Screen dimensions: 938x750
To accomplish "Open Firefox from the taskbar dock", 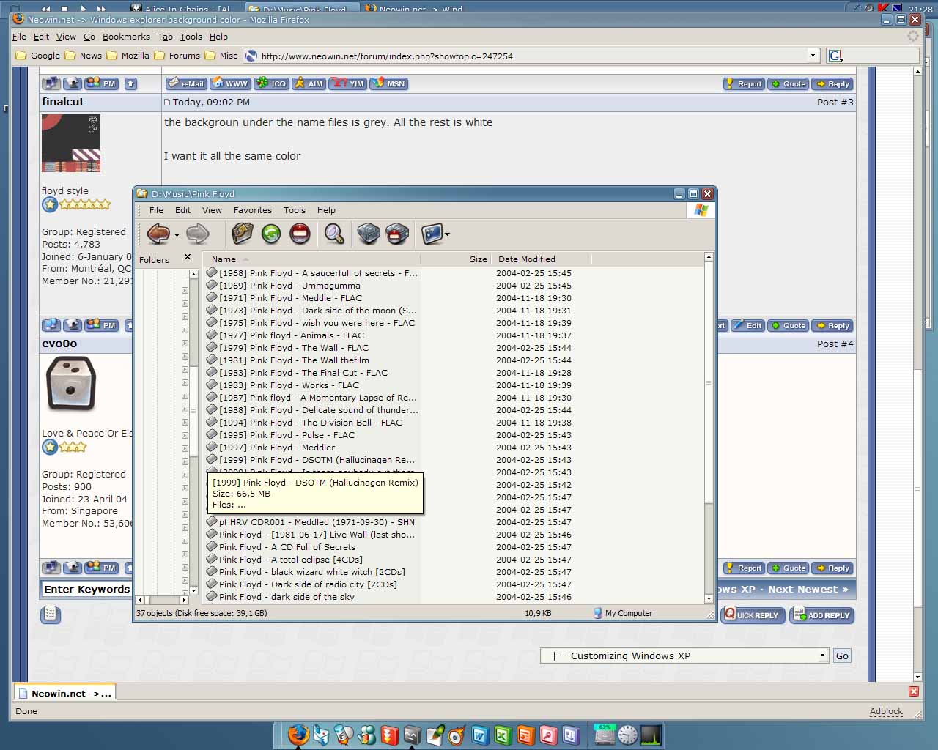I will click(299, 735).
